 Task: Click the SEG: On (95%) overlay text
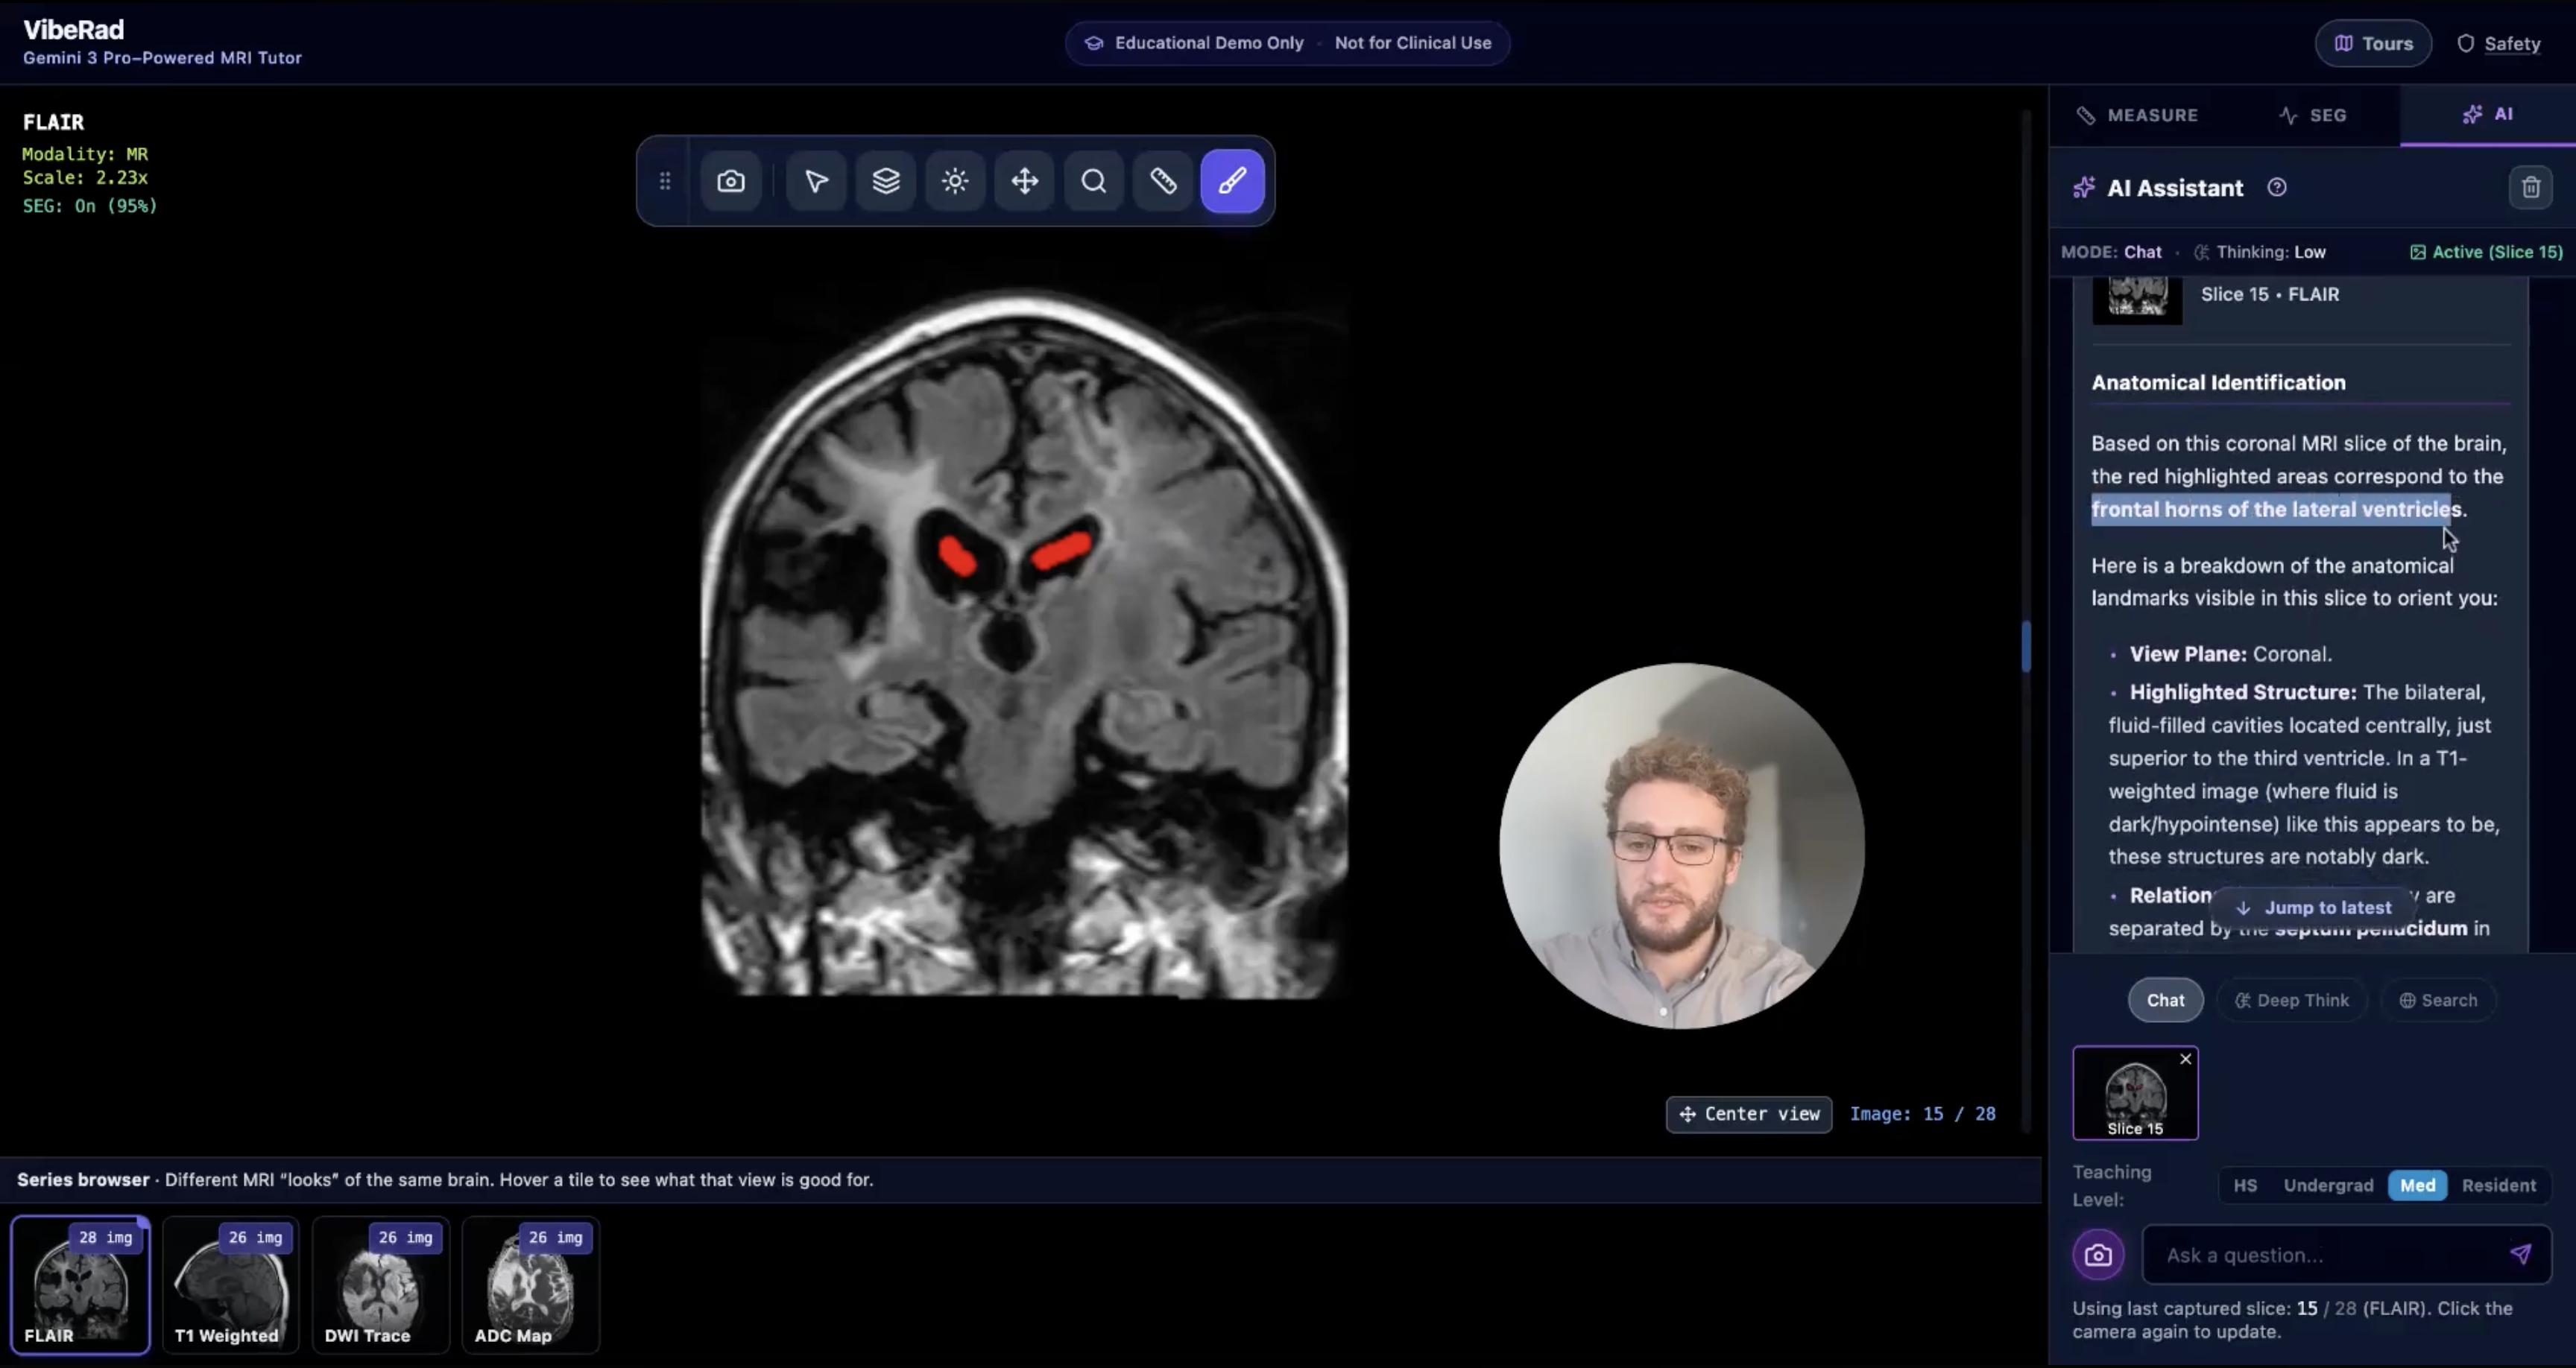click(90, 206)
